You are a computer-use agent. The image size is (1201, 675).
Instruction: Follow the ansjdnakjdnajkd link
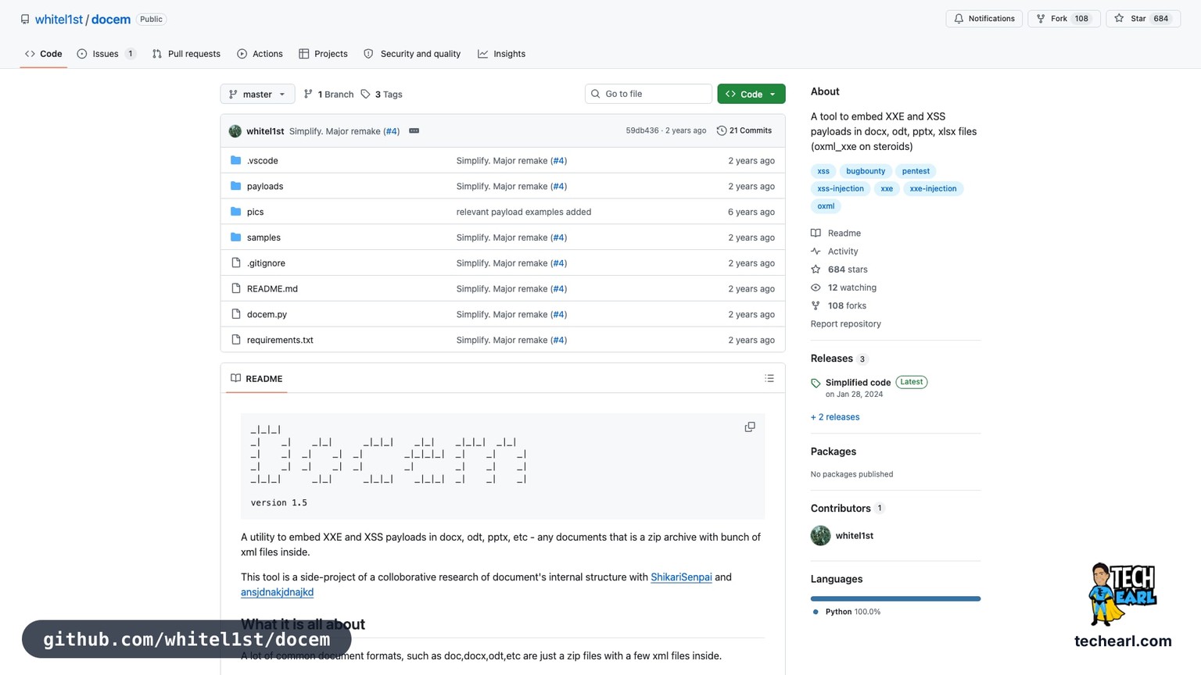click(x=277, y=592)
